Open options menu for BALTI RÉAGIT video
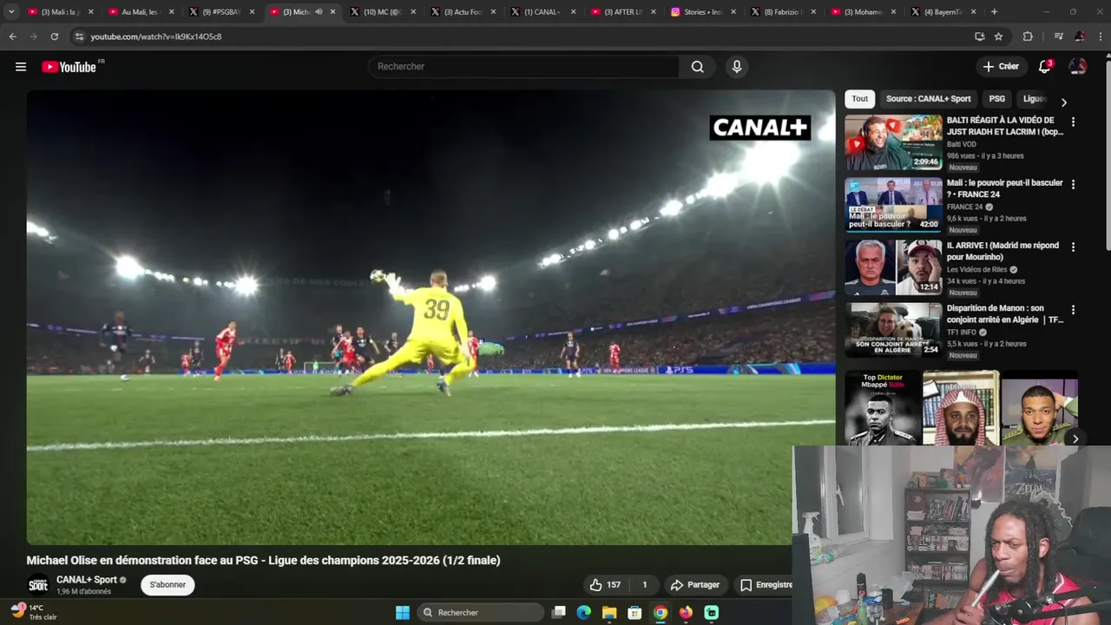Image resolution: width=1111 pixels, height=625 pixels. (x=1073, y=122)
